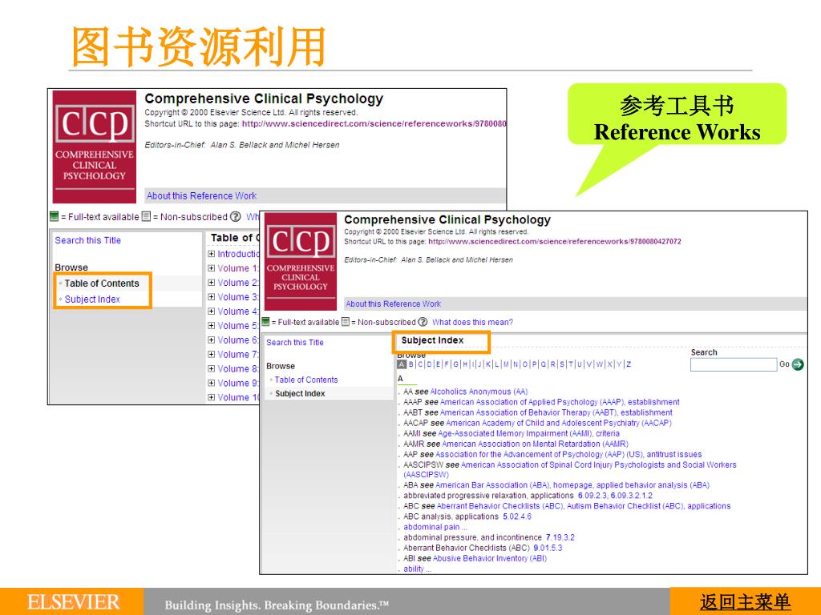The height and width of the screenshot is (615, 821).
Task: Expand Volume 6 in Table of Contents
Action: click(211, 340)
